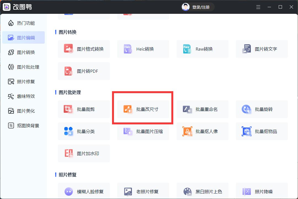Select the 批量分类 batch classify tool

pos(84,131)
